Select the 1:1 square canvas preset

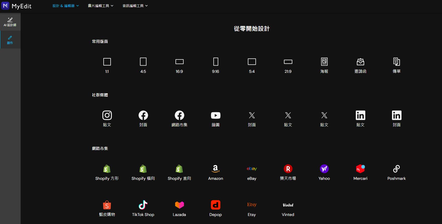click(x=107, y=66)
